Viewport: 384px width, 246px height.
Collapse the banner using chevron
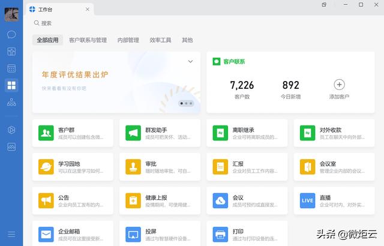(x=191, y=61)
